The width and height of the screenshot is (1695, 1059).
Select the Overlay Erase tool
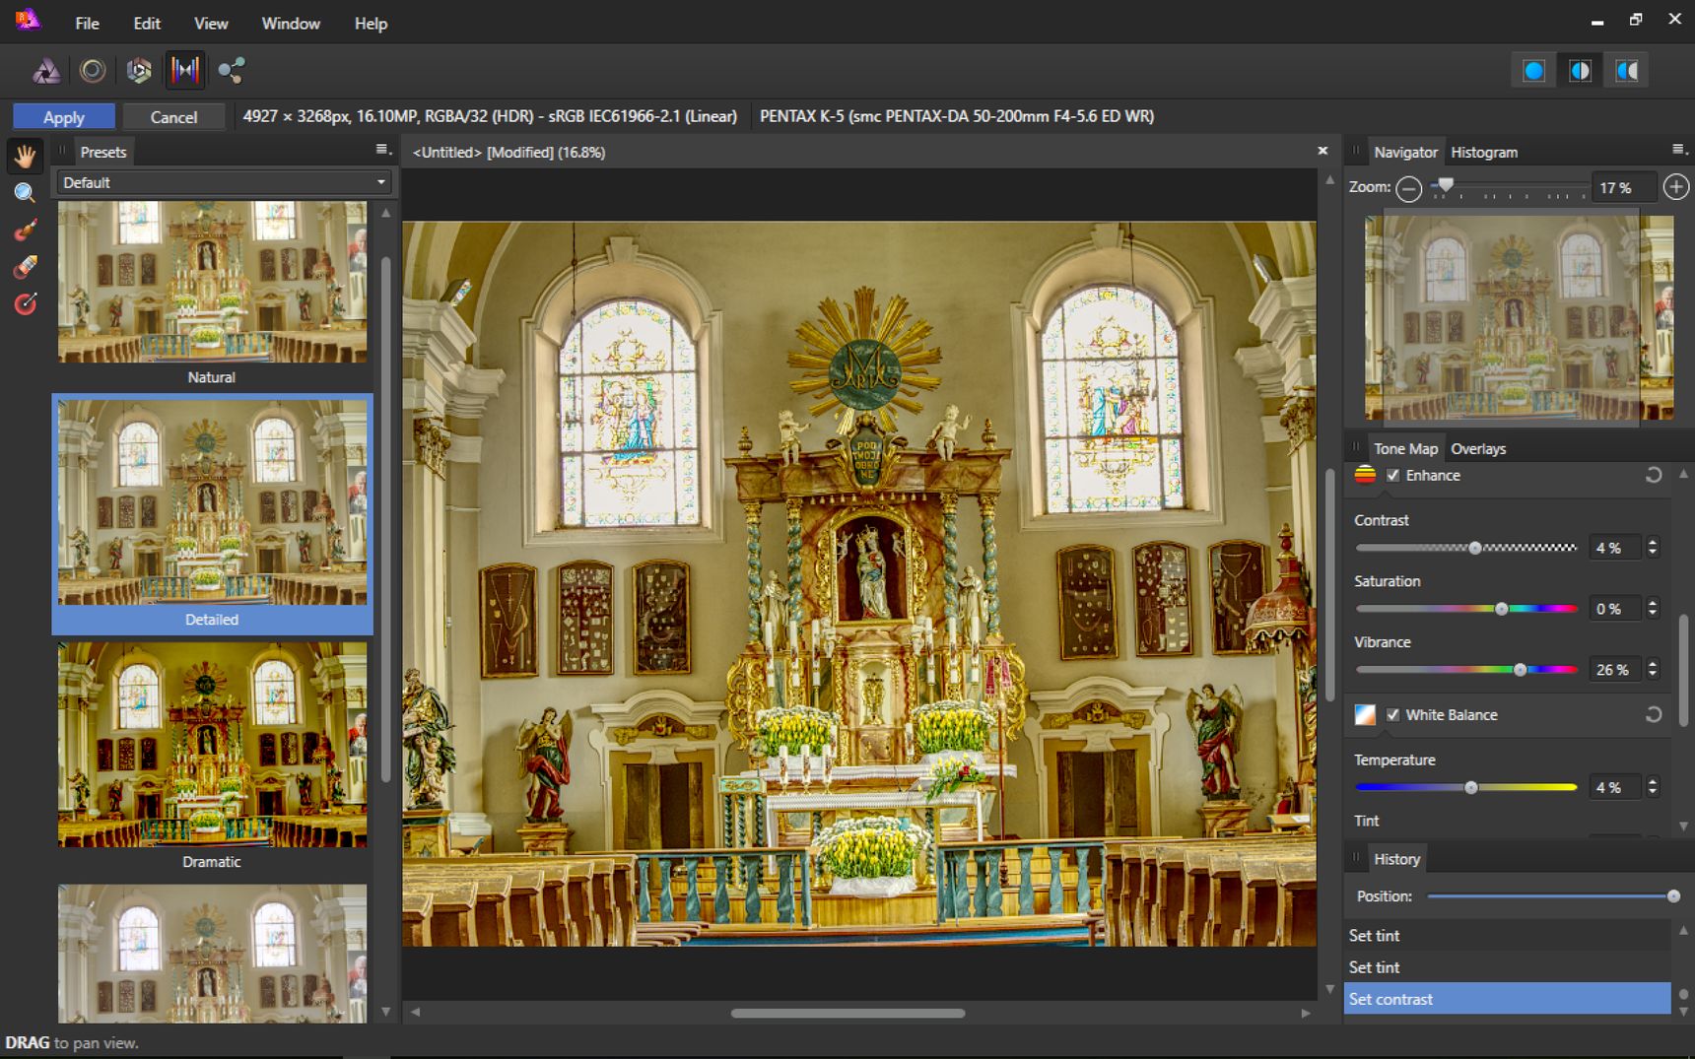25,267
